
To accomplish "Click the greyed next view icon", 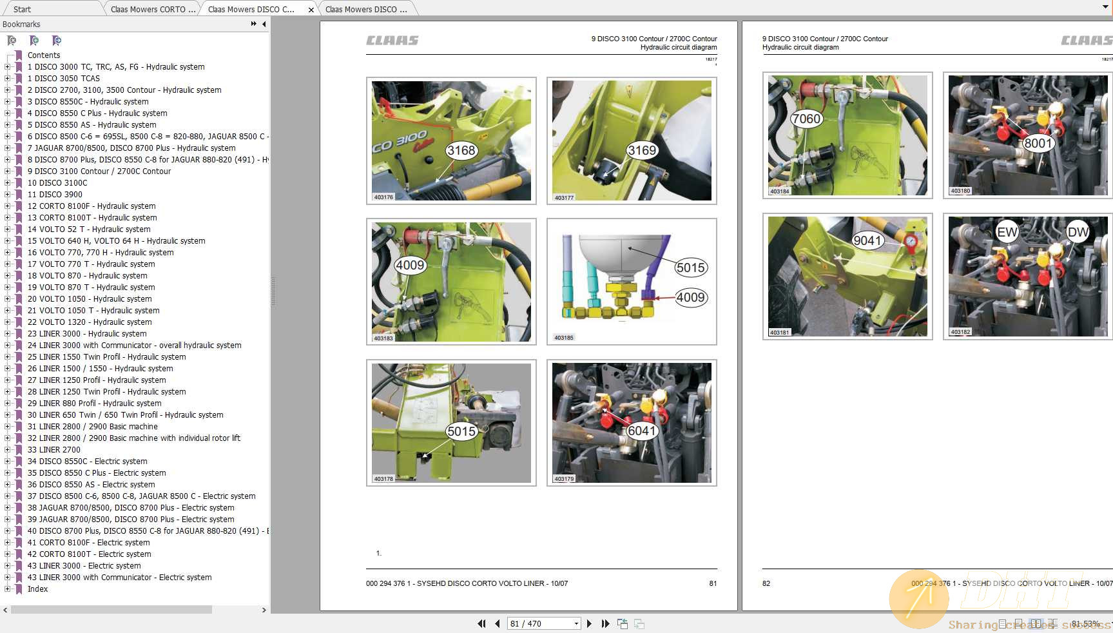I will tap(639, 623).
